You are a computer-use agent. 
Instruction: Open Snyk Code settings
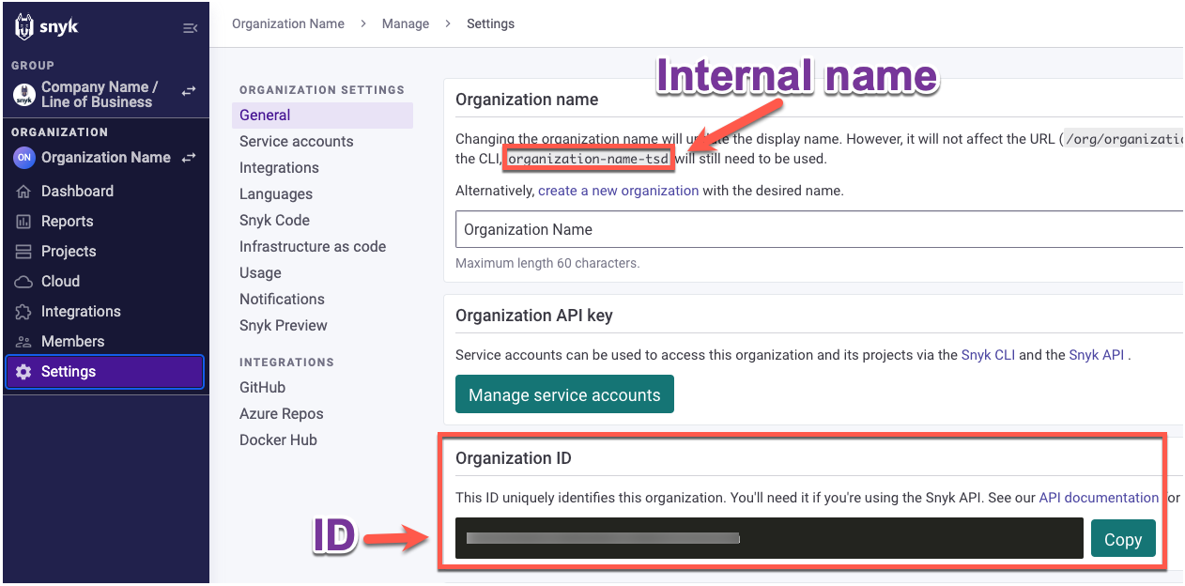click(274, 221)
